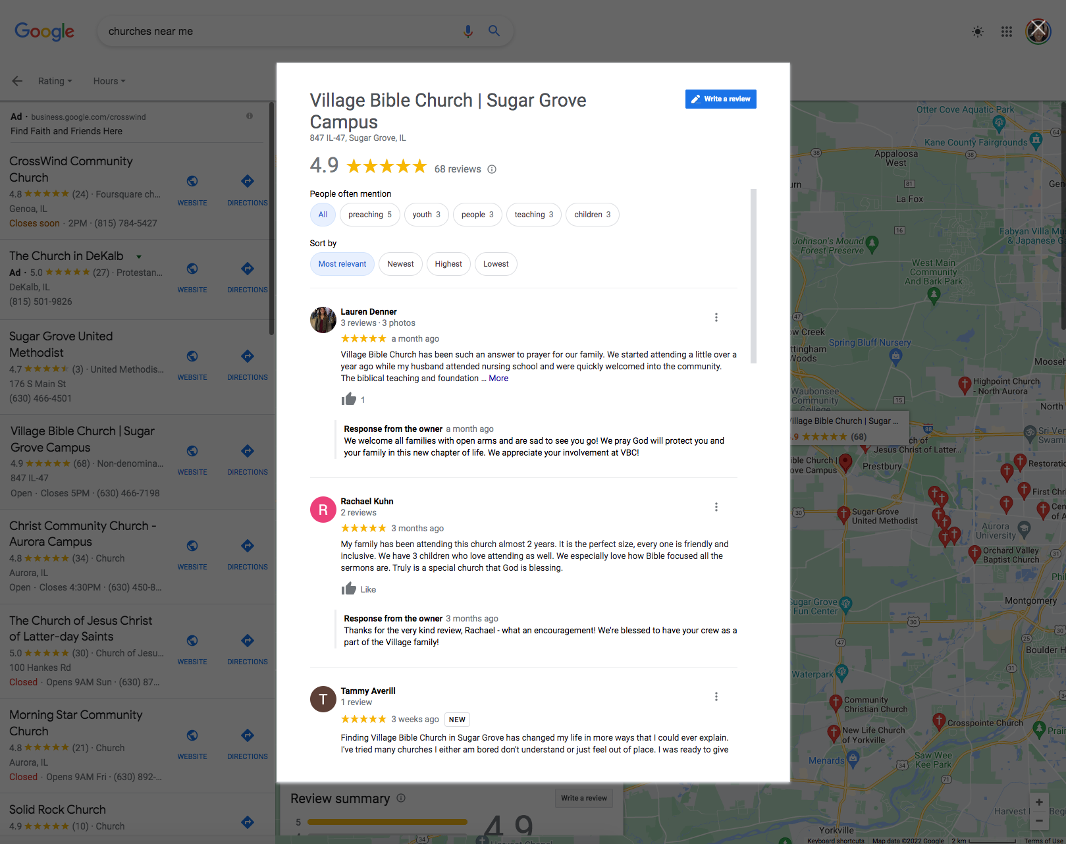Sort reviews by Highest
Screen dimensions: 1066x844
448,264
